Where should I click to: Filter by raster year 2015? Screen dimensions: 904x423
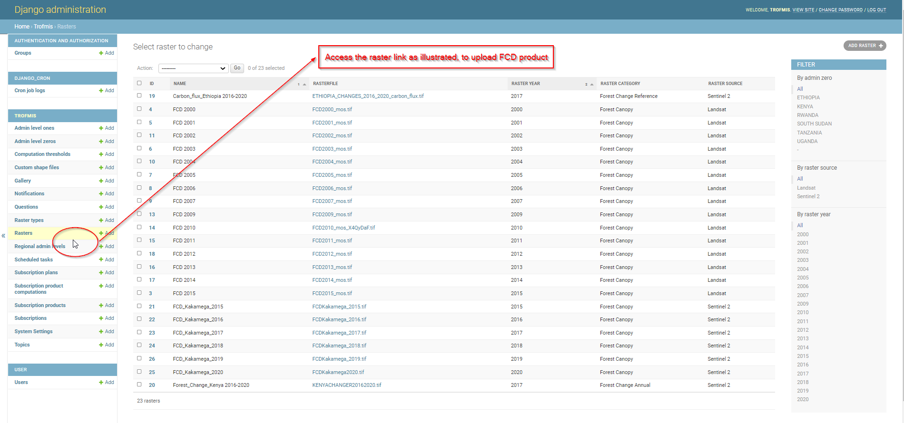pyautogui.click(x=803, y=356)
